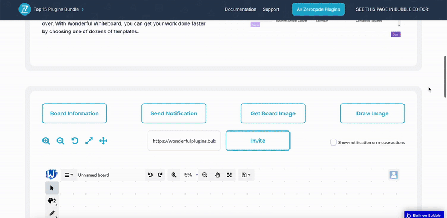Click All Zeroqode Plugins button
Screen dimensions: 447x218
(318, 9)
